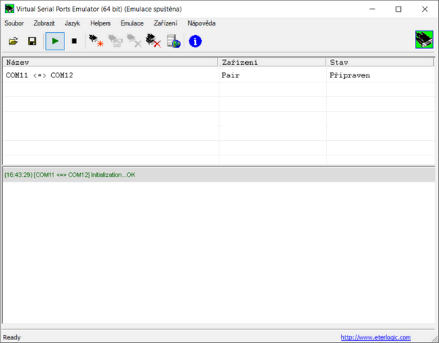
Task: Click the delete all devices icon
Action: [153, 42]
